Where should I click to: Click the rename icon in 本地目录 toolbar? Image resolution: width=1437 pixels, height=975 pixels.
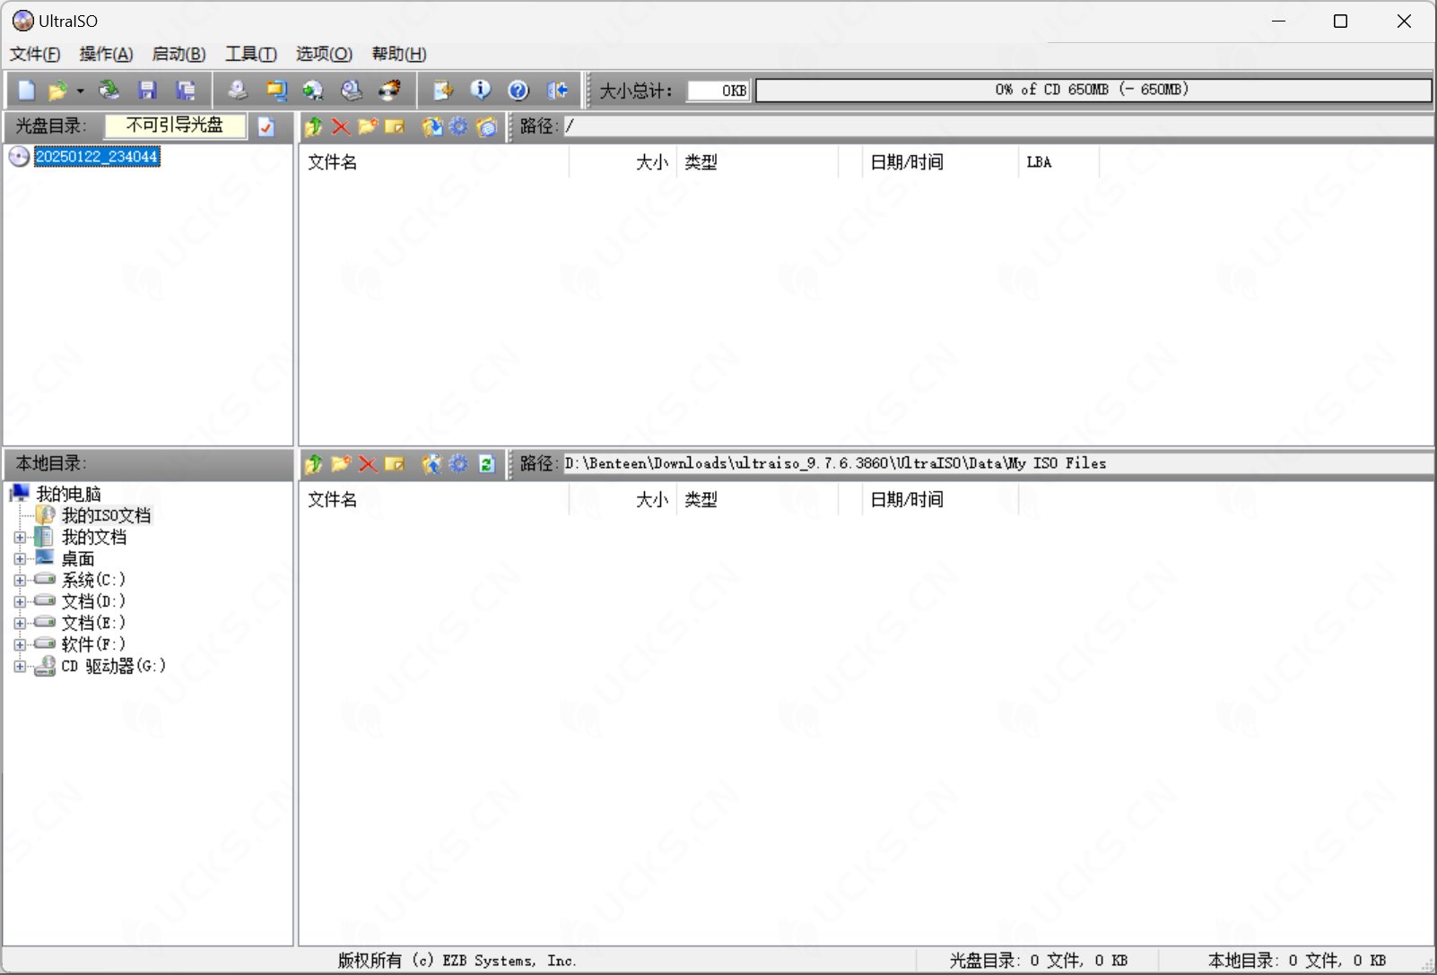tap(395, 463)
